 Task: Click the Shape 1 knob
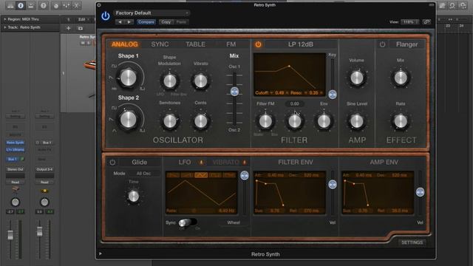128,78
